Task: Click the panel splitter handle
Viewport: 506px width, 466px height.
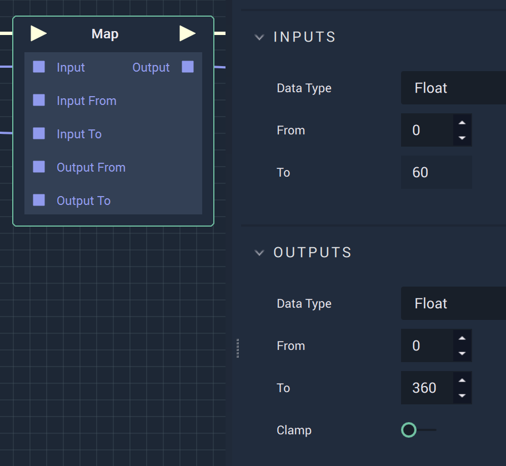Action: coord(238,348)
